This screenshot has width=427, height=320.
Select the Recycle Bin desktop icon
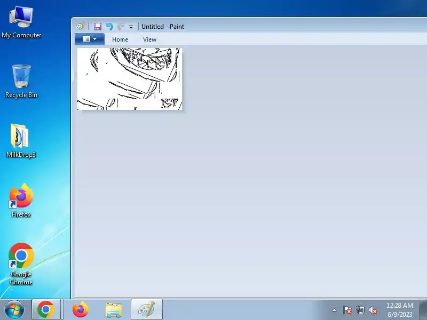click(x=21, y=81)
